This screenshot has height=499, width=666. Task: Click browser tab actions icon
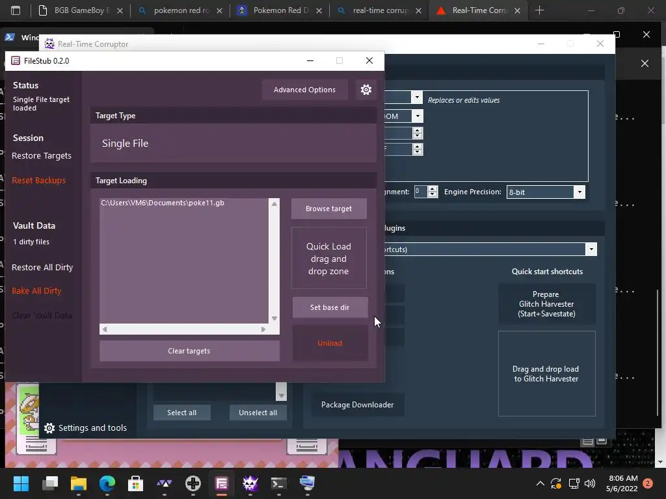tap(16, 10)
